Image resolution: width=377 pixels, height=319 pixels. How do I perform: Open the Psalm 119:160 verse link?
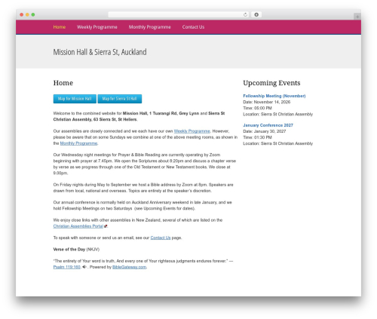pos(67,267)
